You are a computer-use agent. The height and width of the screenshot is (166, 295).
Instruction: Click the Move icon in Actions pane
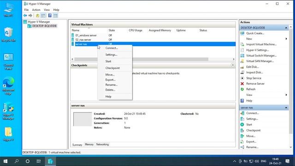pos(242,136)
